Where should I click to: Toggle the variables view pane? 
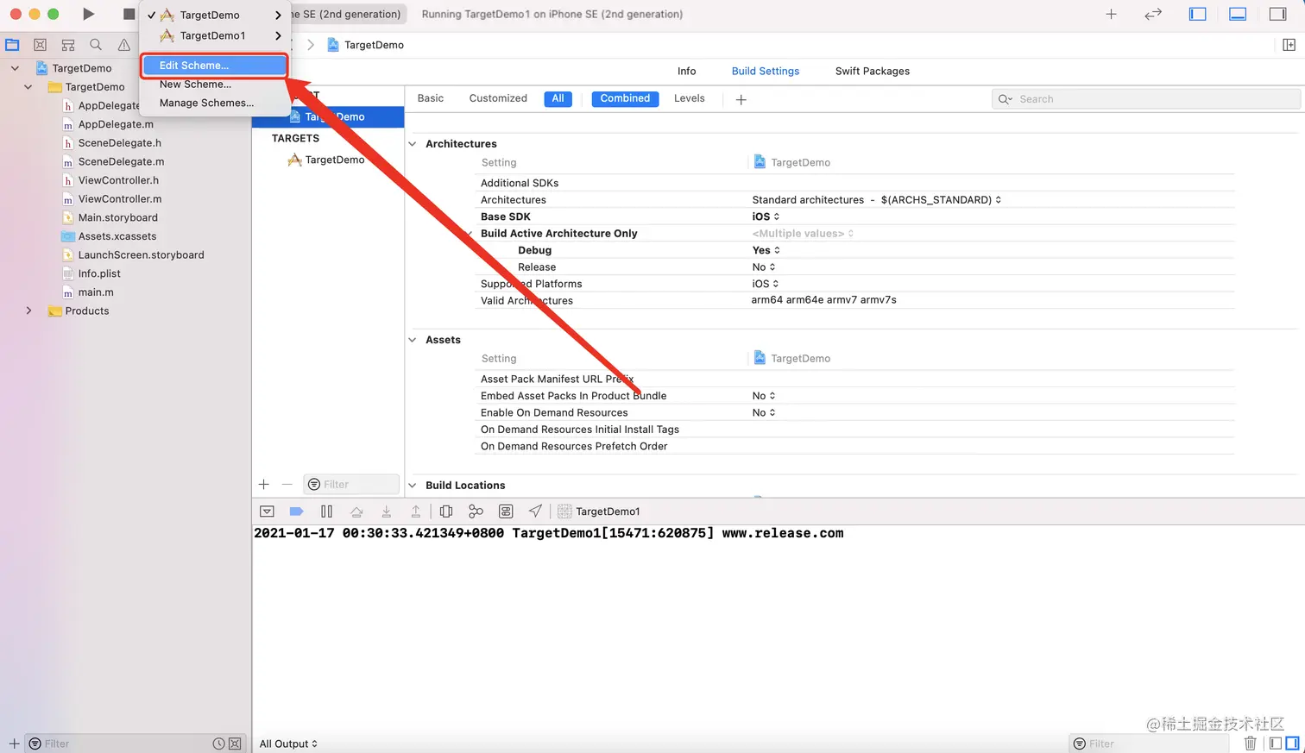coord(1276,744)
